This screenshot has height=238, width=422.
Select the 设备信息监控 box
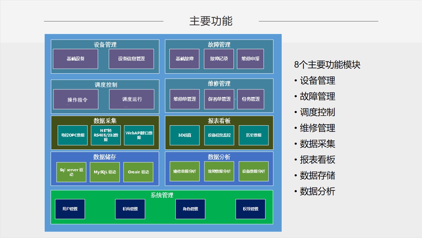click(x=219, y=135)
